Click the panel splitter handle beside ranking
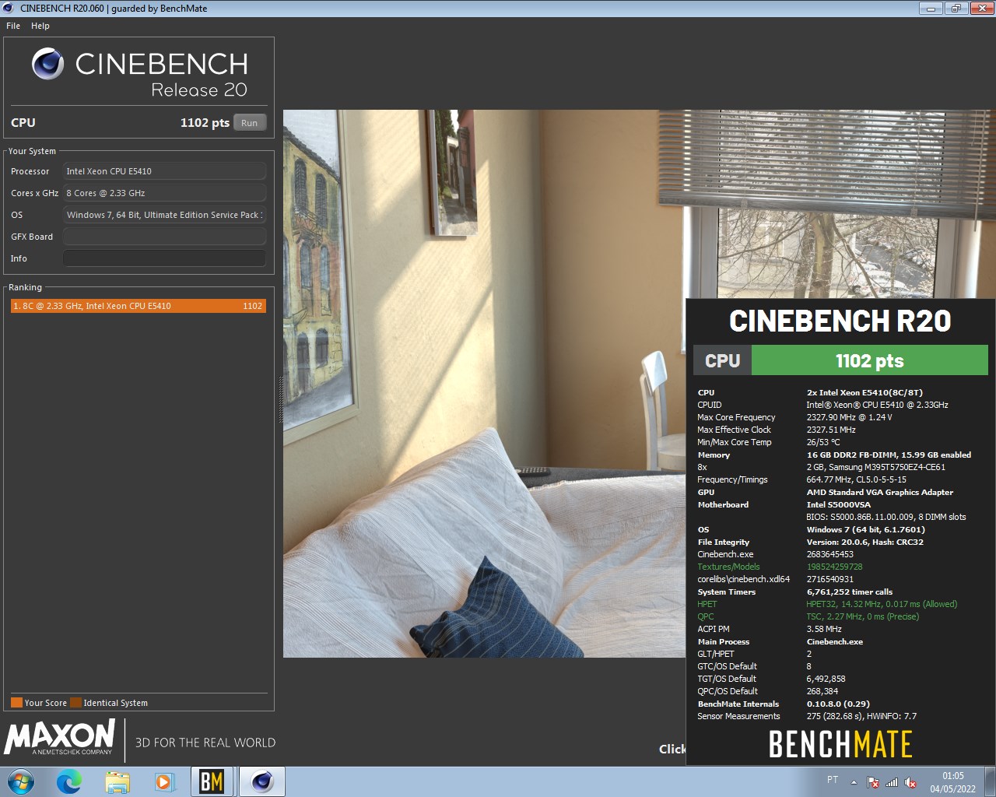Screen dimensions: 996x797 [280, 399]
